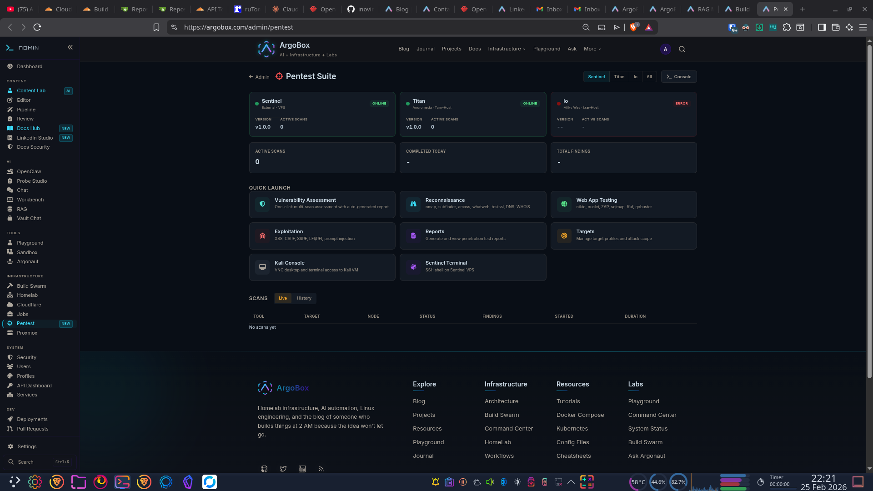Open the RAG tool in sidebar
This screenshot has height=491, width=873.
coord(22,209)
